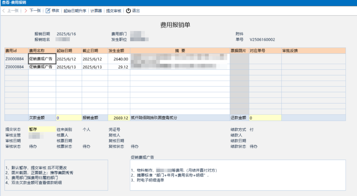Click the 修改 pencil edit icon

pos(47,11)
